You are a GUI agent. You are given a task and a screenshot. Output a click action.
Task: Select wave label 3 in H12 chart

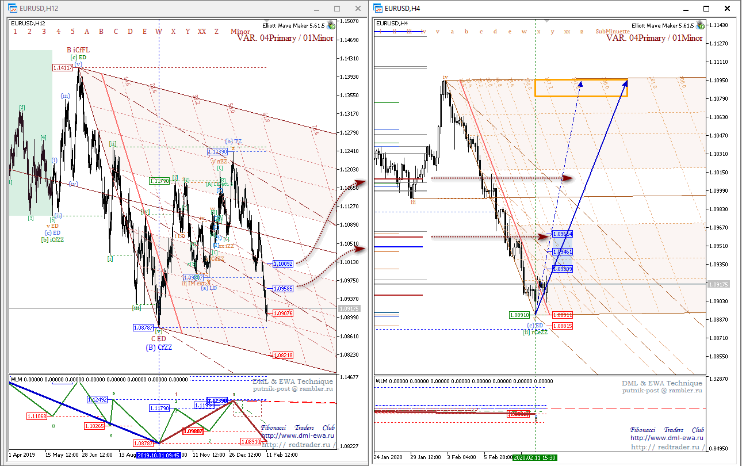point(44,32)
